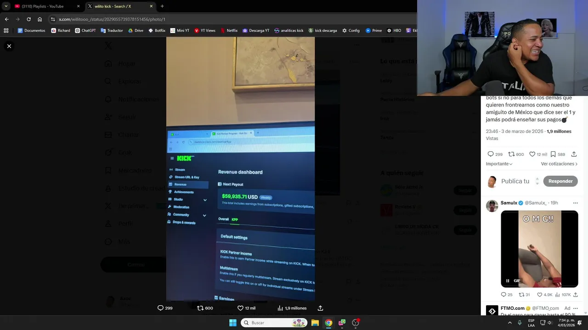The width and height of the screenshot is (588, 330).
Task: Show hidden system tray icons chevron
Action: point(510,323)
